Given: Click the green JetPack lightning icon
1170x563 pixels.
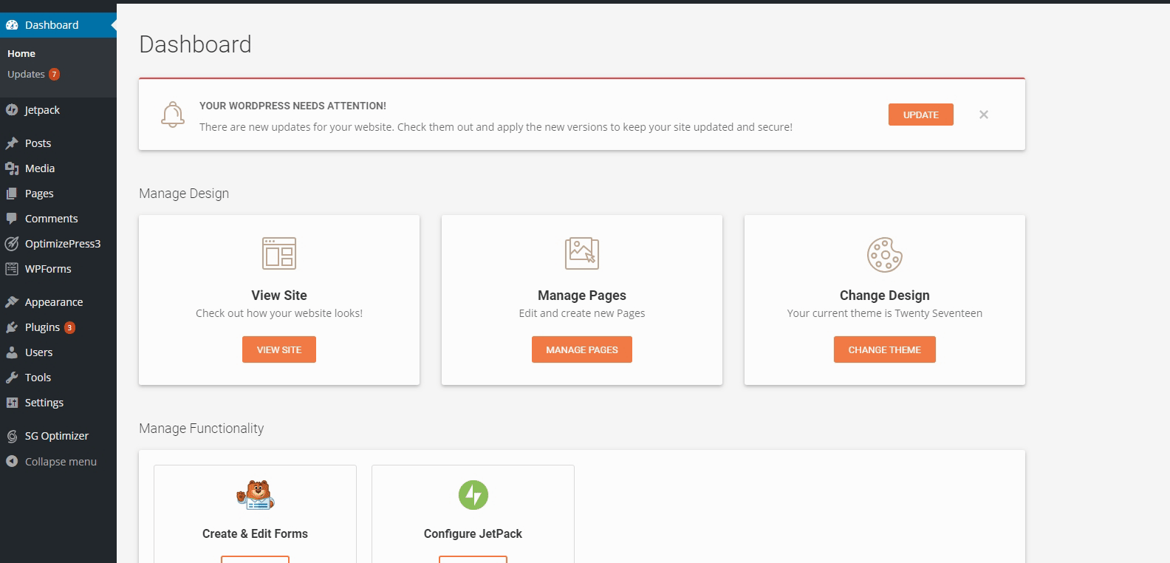Looking at the screenshot, I should (473, 495).
